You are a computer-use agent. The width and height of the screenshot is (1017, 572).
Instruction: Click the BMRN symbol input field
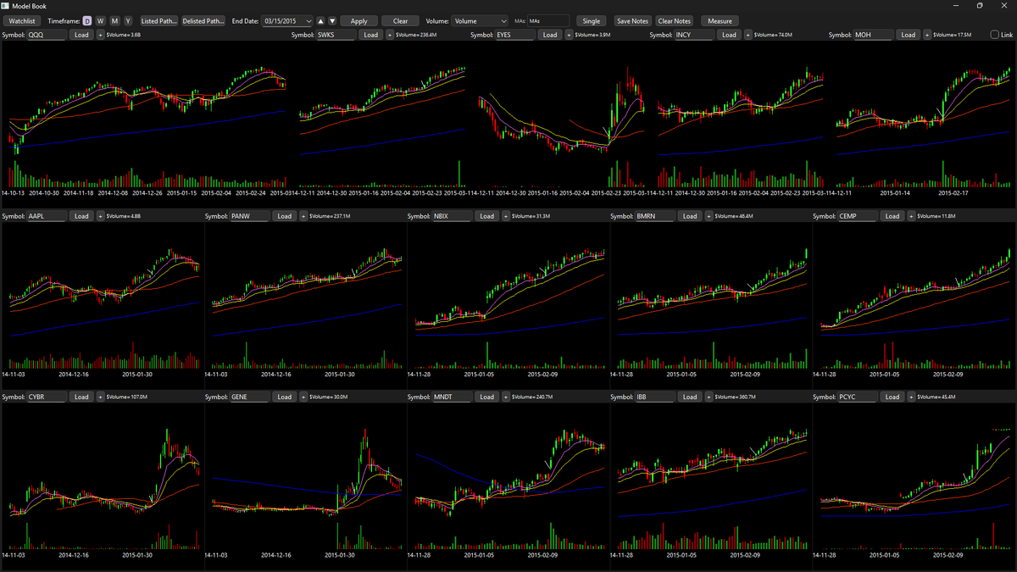[655, 216]
